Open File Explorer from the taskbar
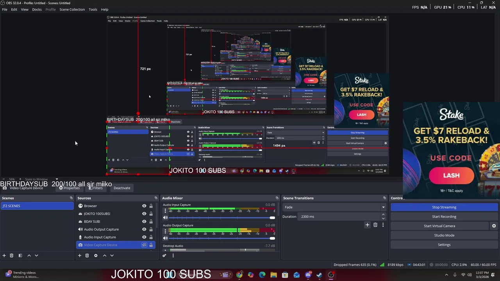The height and width of the screenshot is (281, 500). pos(273,275)
